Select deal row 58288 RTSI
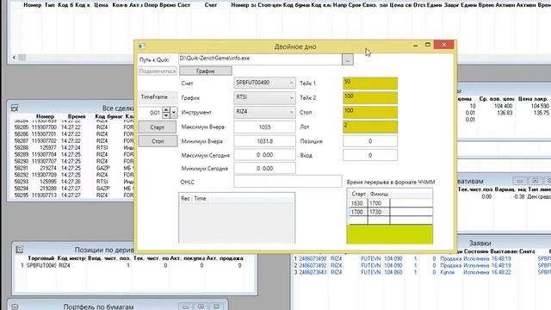The height and width of the screenshot is (310, 551). pos(73,148)
